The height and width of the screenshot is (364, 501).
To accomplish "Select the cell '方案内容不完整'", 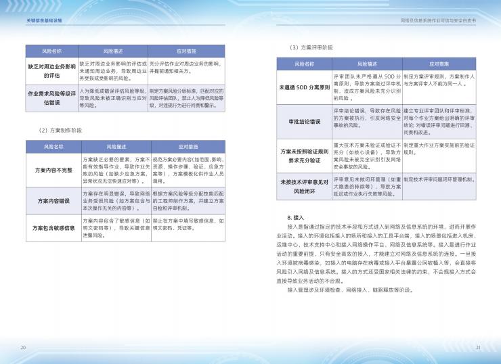I will (x=53, y=170).
